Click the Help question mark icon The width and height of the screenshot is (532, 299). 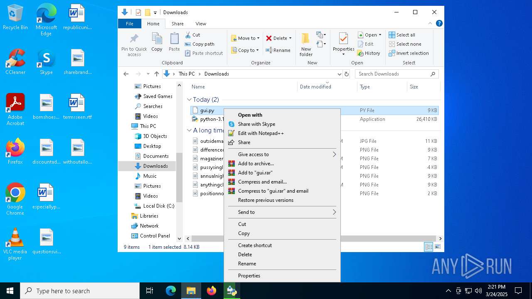439,24
